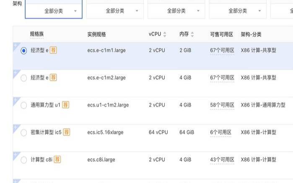The image size is (293, 183).
Task: Click the 荐 badge next to 计算型 c8i
Action: tap(57, 159)
